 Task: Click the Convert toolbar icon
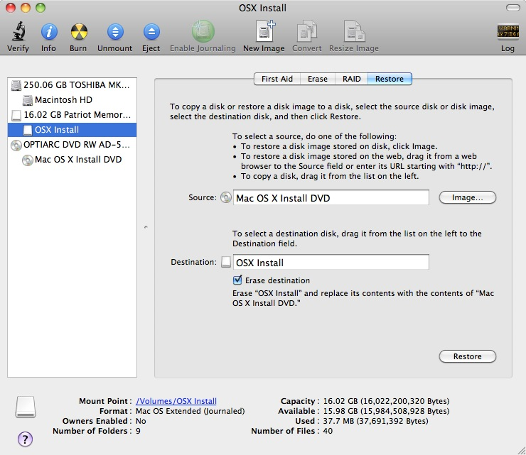click(x=306, y=31)
